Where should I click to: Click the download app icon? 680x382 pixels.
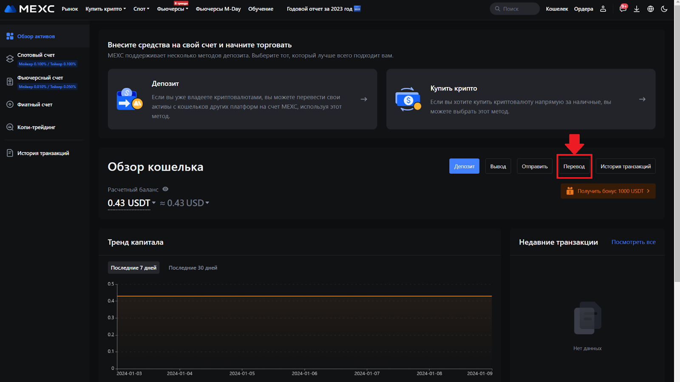coord(637,9)
